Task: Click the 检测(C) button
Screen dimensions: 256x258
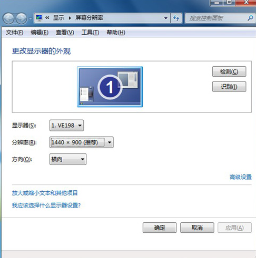Action: (x=229, y=71)
